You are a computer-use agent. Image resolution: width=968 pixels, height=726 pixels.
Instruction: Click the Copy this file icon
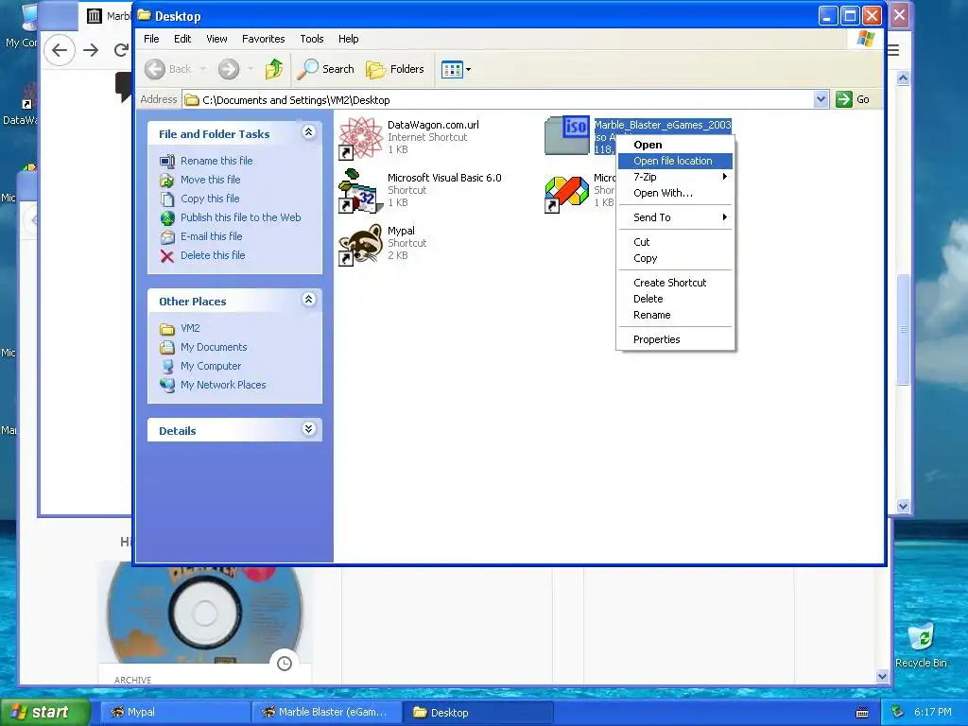pos(167,199)
